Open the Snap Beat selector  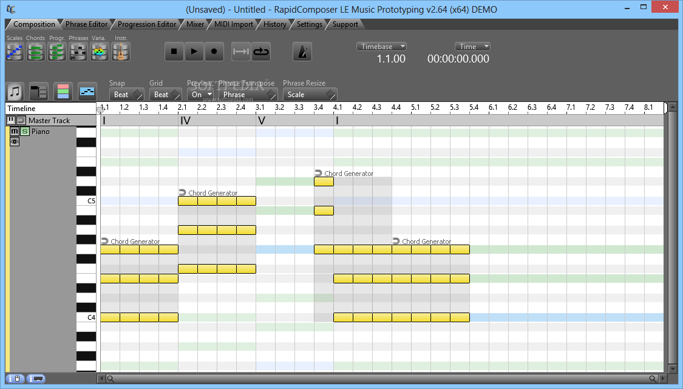click(126, 95)
